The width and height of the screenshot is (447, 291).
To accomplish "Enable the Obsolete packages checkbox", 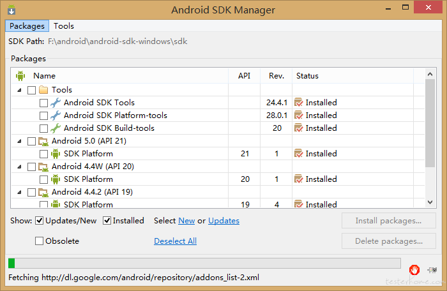I will tap(40, 241).
